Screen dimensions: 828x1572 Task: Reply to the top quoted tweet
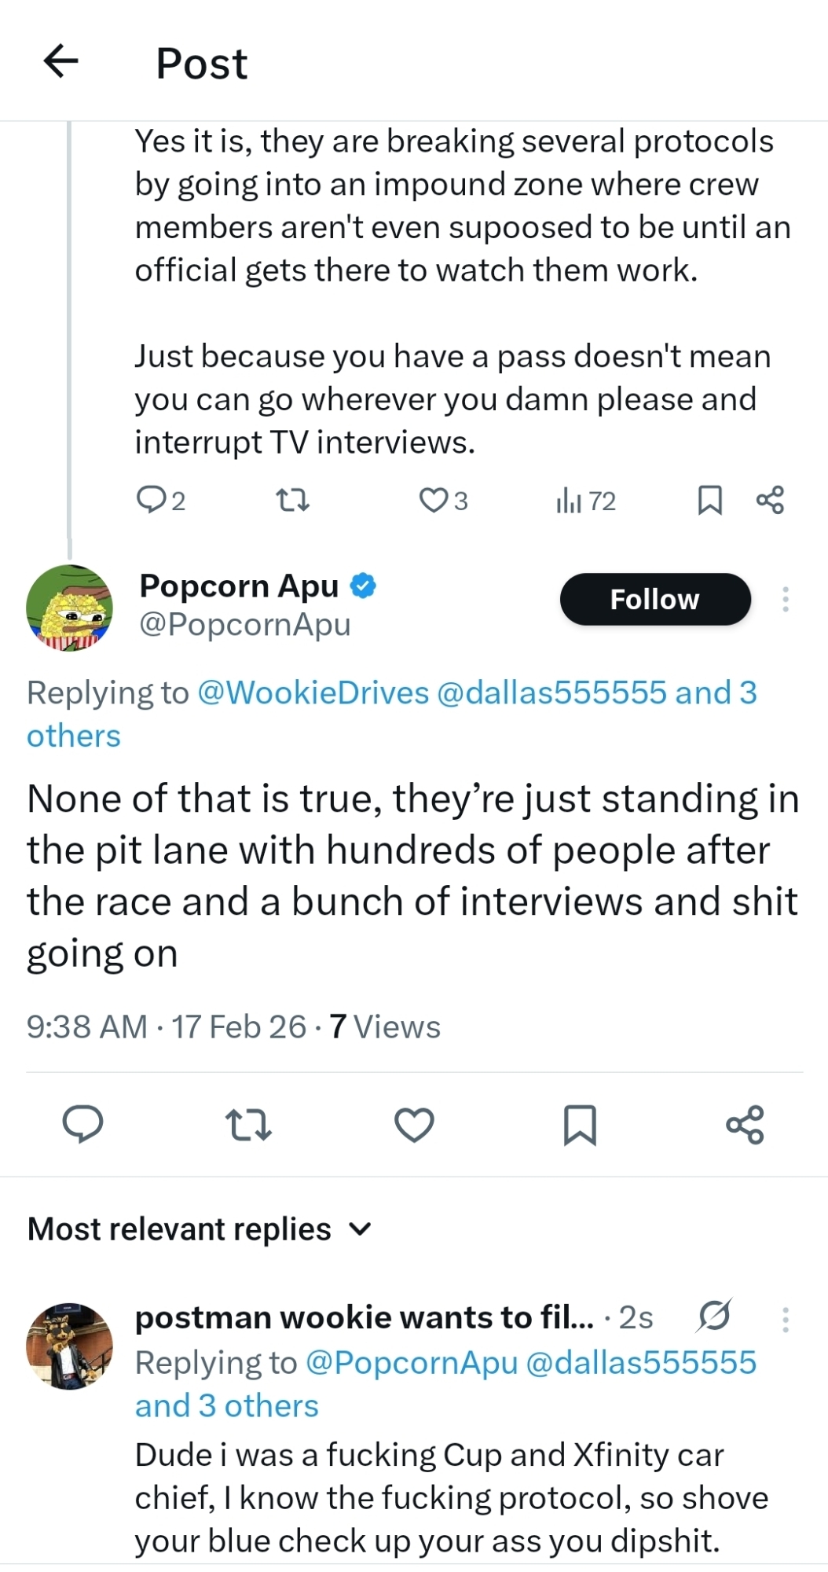pyautogui.click(x=149, y=500)
